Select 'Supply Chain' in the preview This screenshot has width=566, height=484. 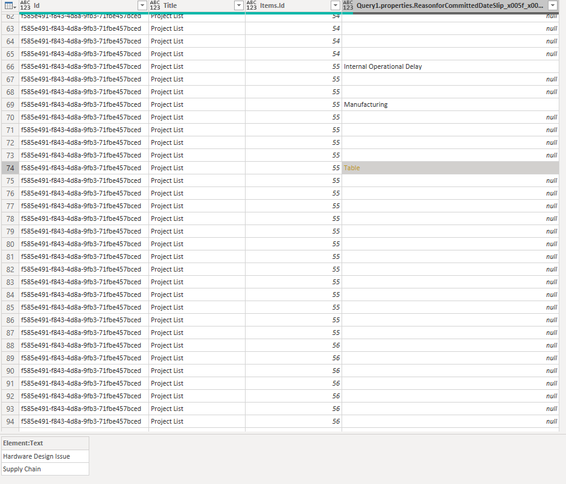pos(45,469)
